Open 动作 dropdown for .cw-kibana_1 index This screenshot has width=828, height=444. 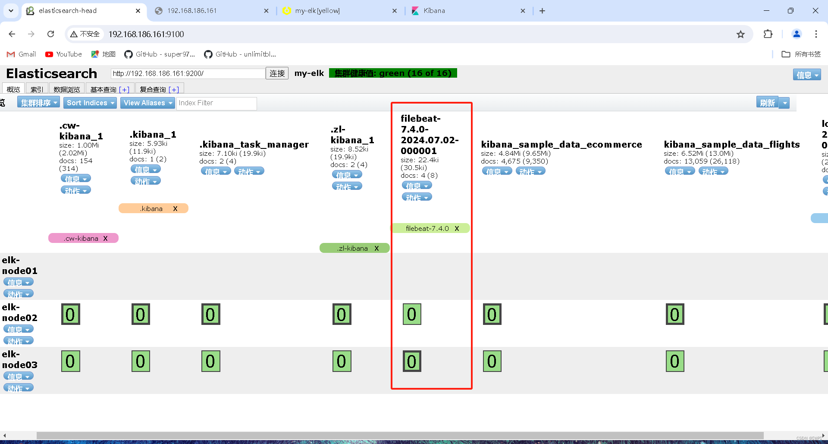tap(75, 190)
